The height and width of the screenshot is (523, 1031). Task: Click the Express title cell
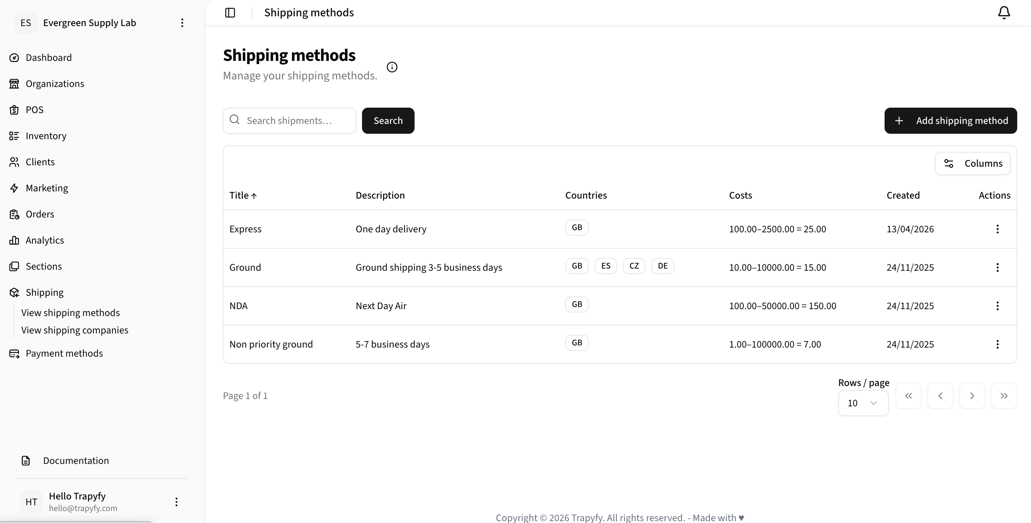pos(245,229)
